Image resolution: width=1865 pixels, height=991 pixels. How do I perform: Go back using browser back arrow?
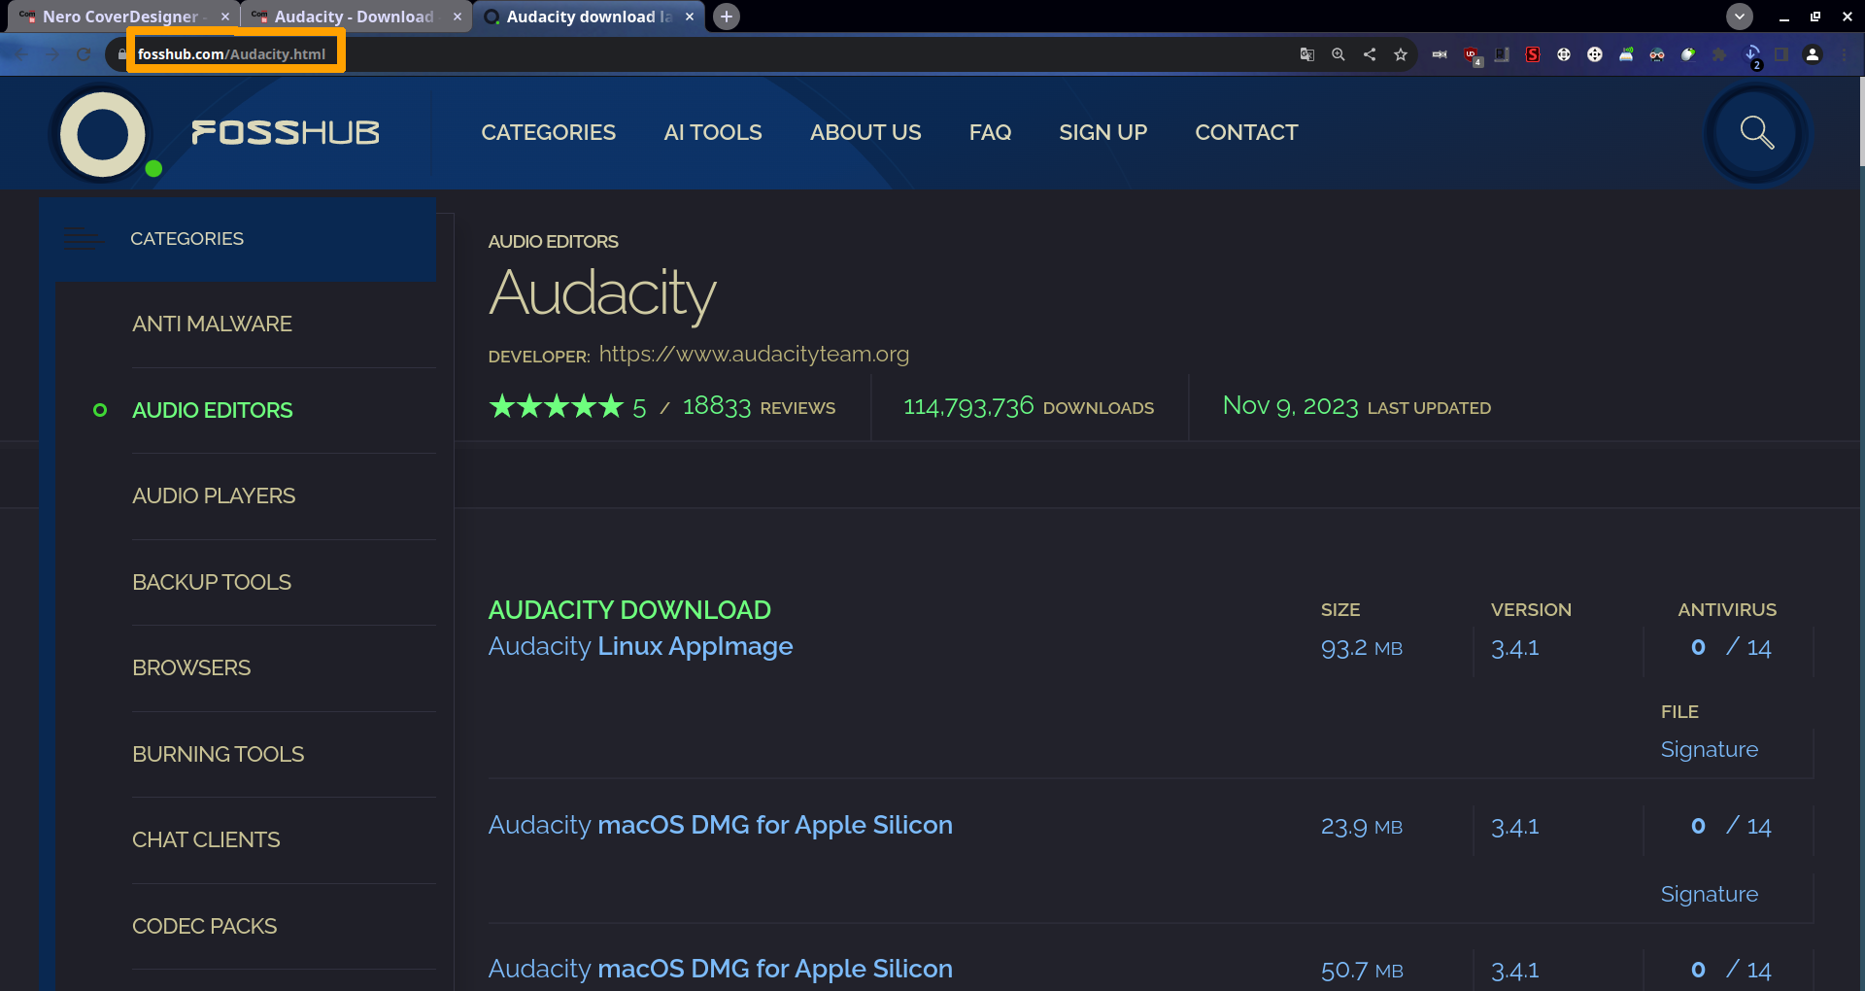pos(21,54)
